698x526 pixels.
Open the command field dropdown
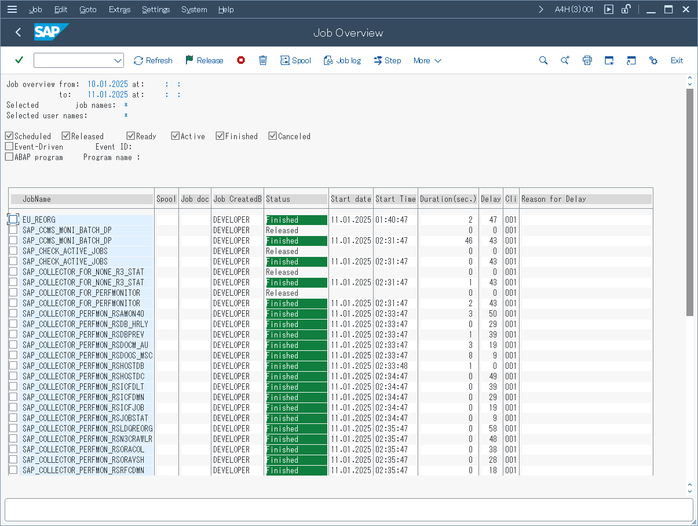[x=118, y=60]
